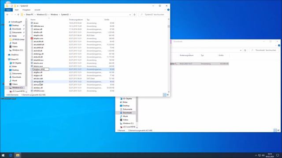This screenshot has width=282, height=158.
Task: Jump to Windows (C:) in the breadcrumb path
Action: 42,14
